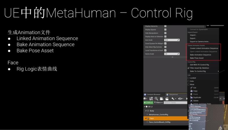Choose Delete and Keep State entry
228x130 pixels.
tap(202, 104)
